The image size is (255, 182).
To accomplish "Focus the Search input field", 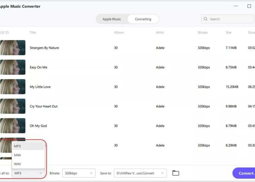I will (228, 19).
